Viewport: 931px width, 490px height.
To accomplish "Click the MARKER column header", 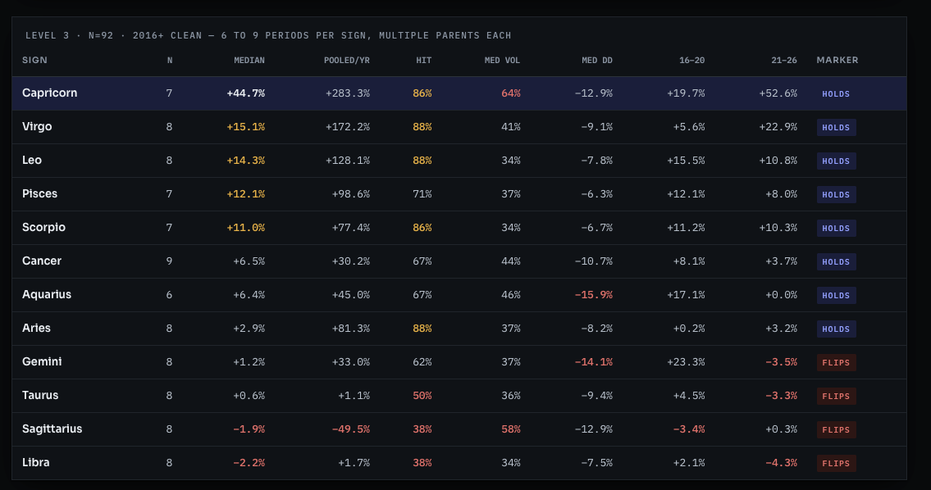I will 837,60.
